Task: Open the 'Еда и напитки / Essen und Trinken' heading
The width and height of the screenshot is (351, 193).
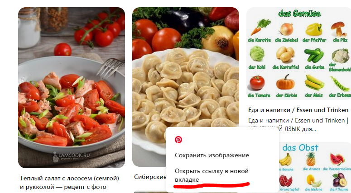Action: pos(298,110)
